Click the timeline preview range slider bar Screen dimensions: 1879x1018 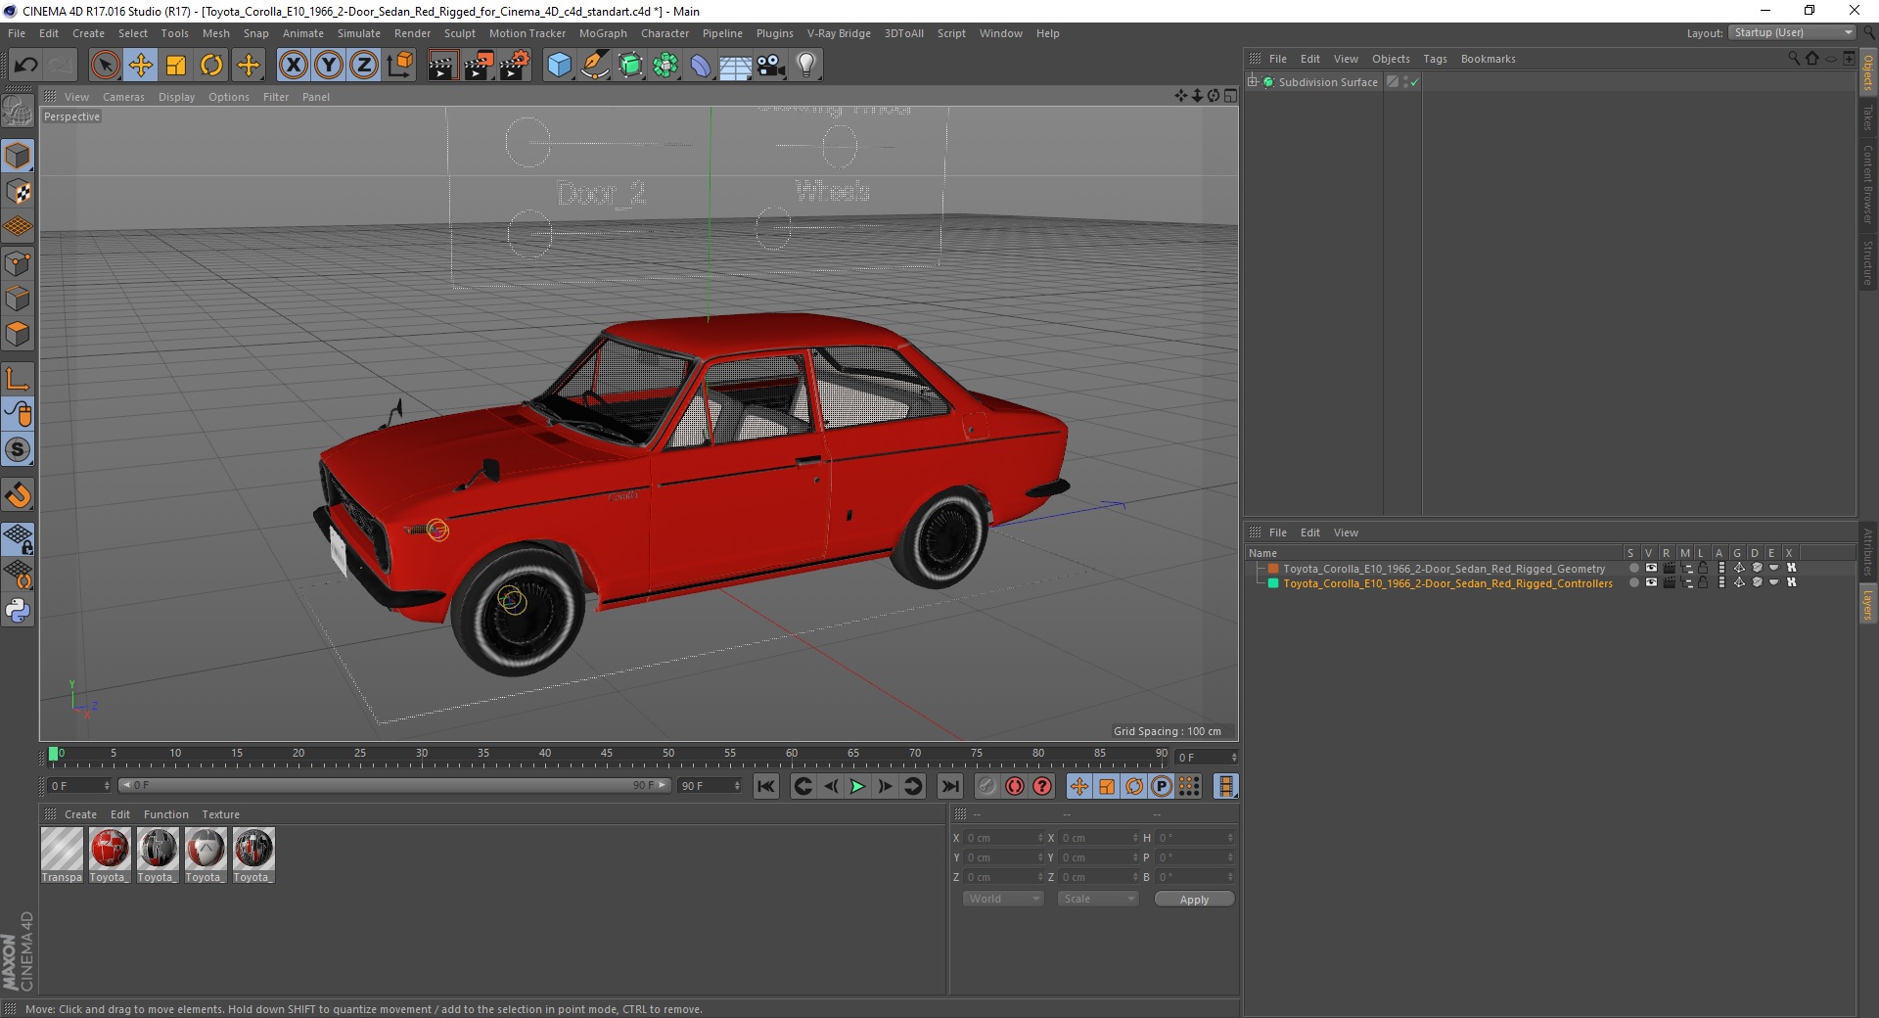(394, 785)
